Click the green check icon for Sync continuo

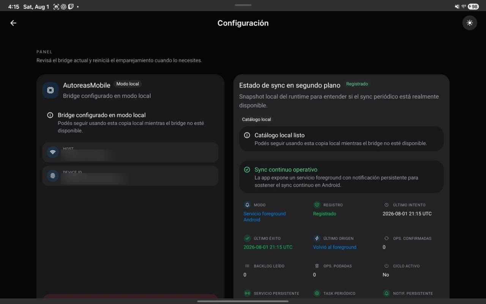point(247,170)
